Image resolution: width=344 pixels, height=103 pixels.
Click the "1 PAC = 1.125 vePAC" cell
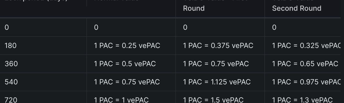pyautogui.click(x=217, y=82)
